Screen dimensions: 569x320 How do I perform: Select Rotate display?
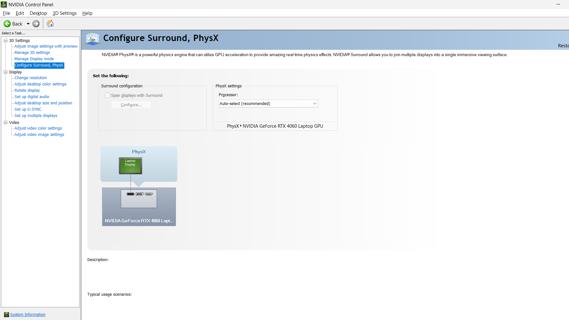pos(27,90)
